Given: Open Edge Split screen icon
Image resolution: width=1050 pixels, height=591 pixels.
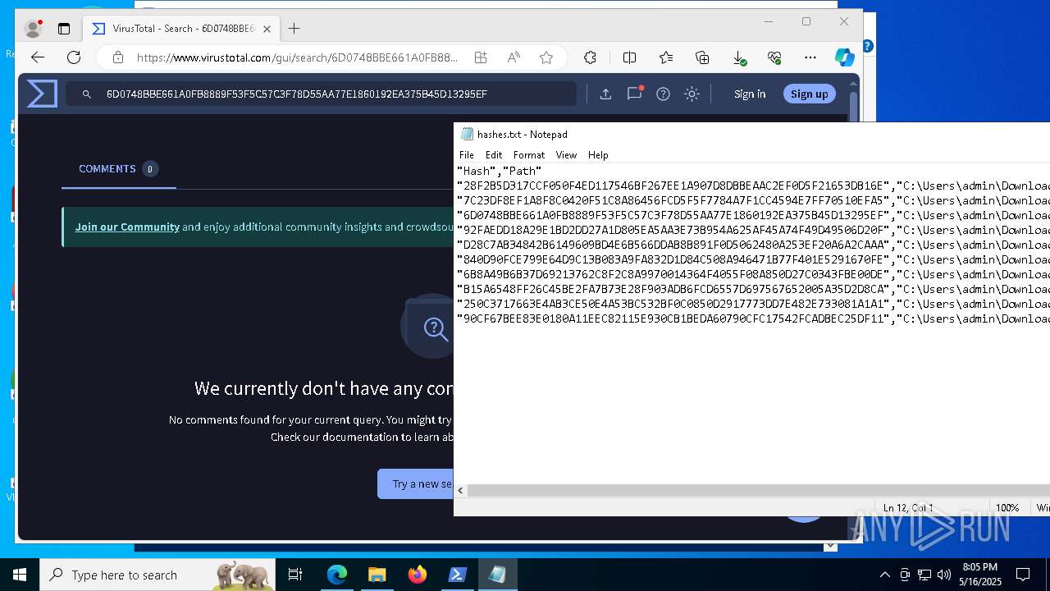Looking at the screenshot, I should (x=629, y=57).
